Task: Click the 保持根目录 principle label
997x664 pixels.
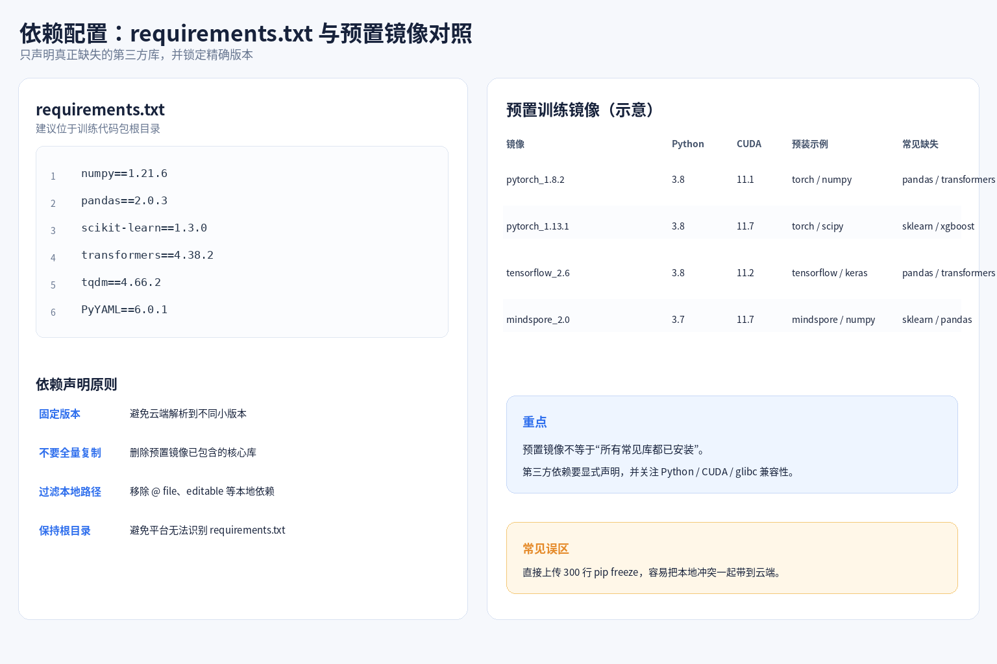Action: (x=65, y=530)
